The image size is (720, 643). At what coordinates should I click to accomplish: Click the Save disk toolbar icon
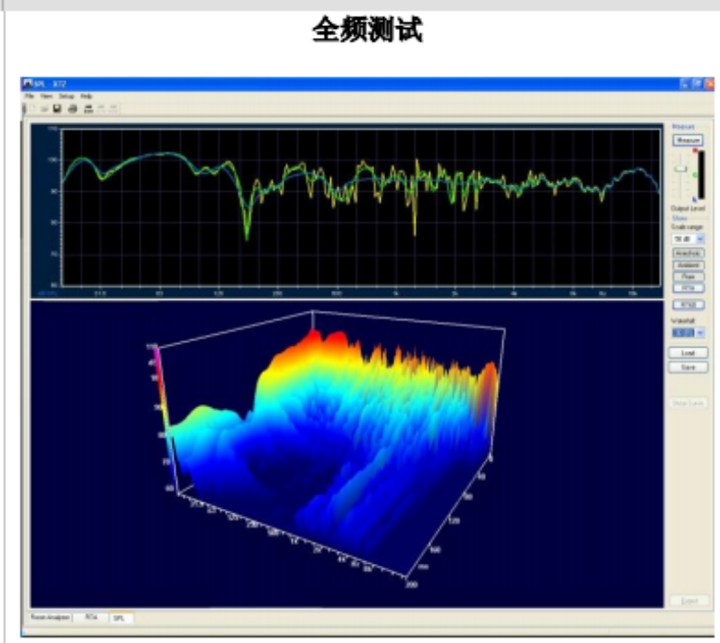tap(57, 109)
